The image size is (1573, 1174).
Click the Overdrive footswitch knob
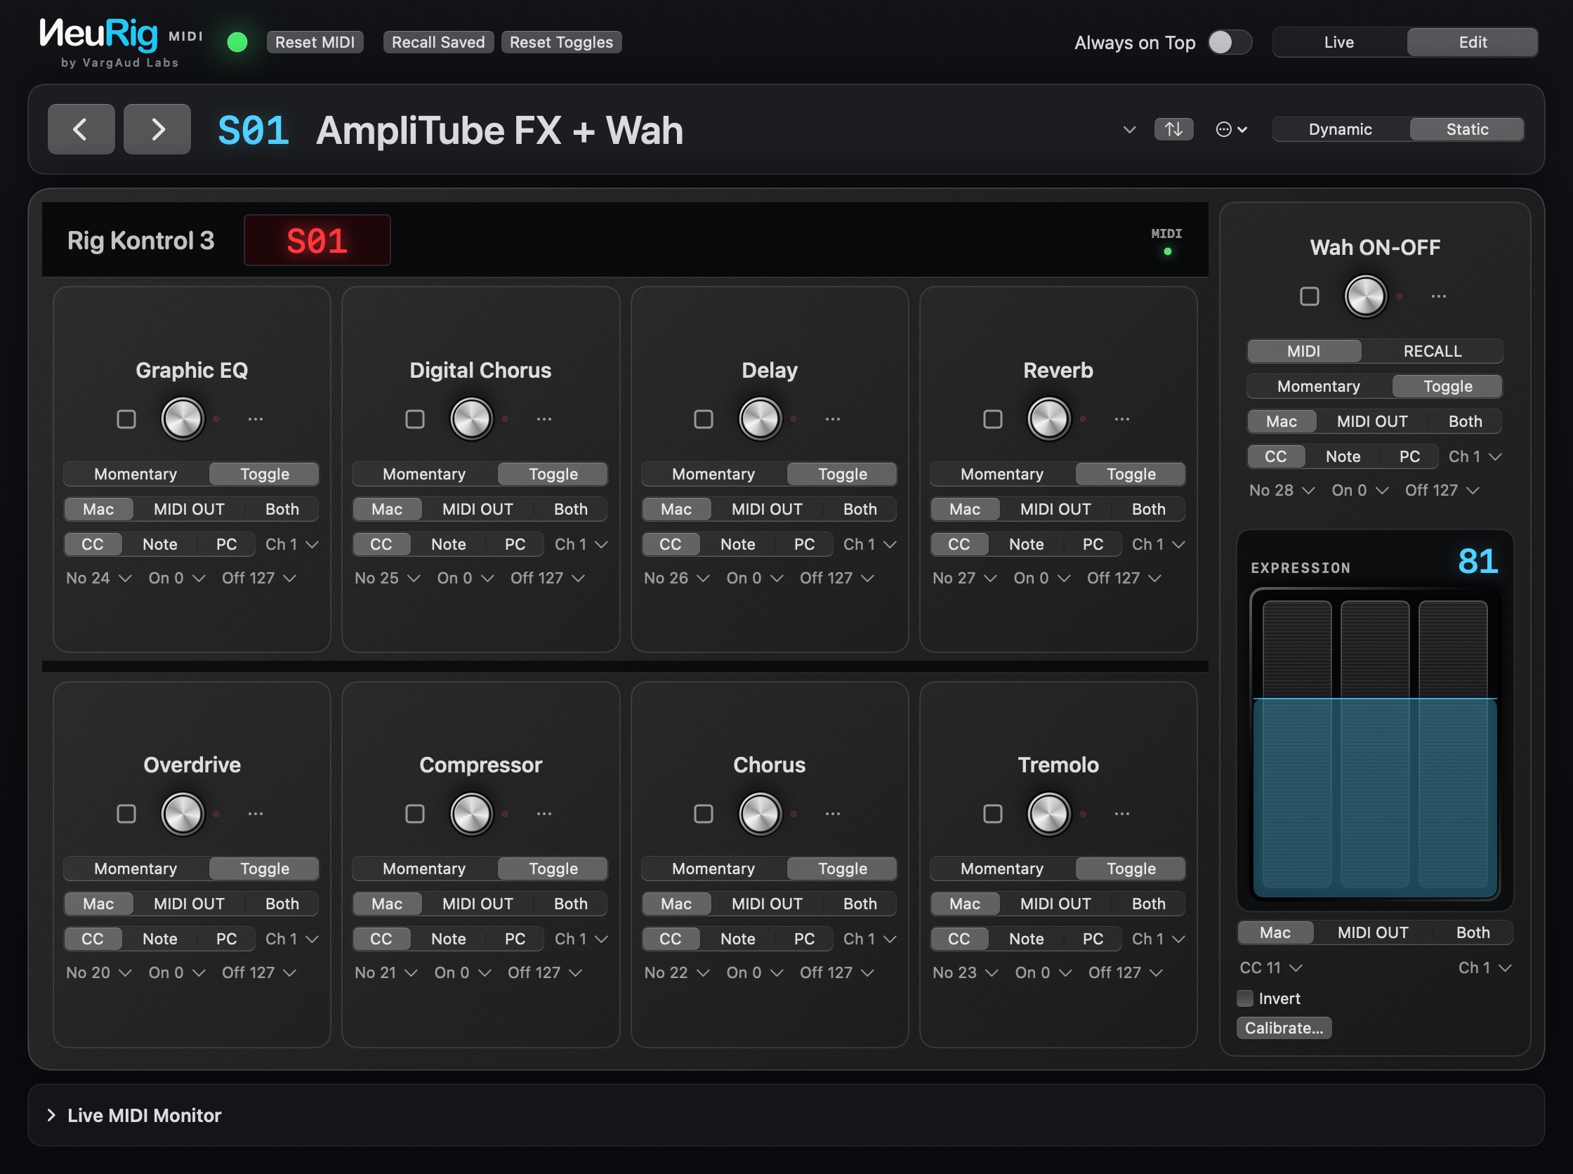click(183, 813)
